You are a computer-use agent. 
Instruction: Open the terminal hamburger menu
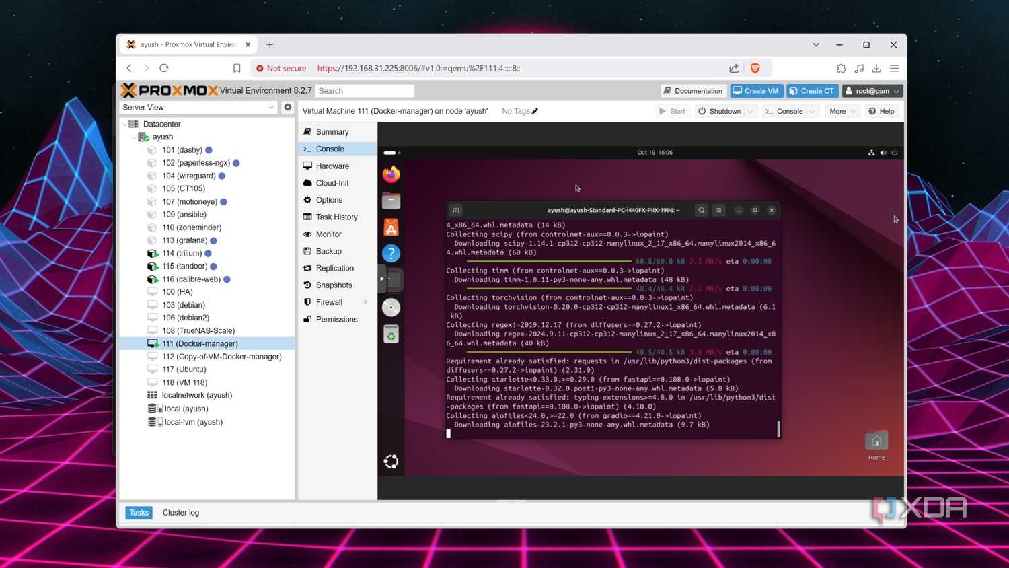click(719, 210)
